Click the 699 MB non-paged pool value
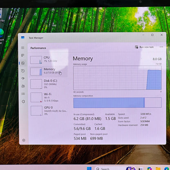 (96, 139)
